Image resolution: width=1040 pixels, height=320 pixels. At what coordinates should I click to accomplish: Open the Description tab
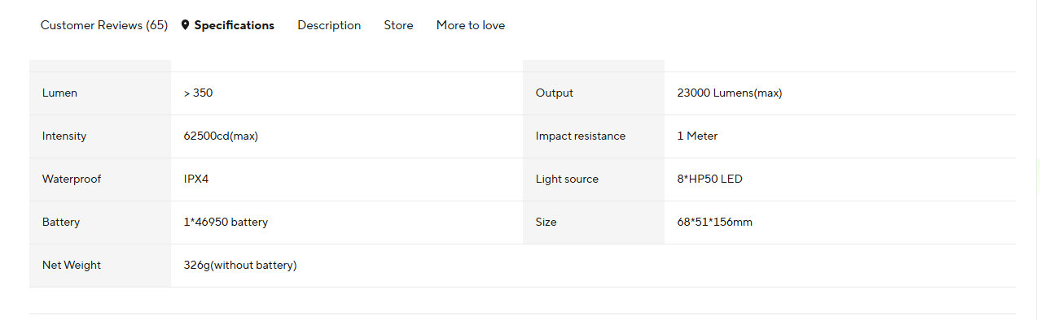[x=329, y=25]
